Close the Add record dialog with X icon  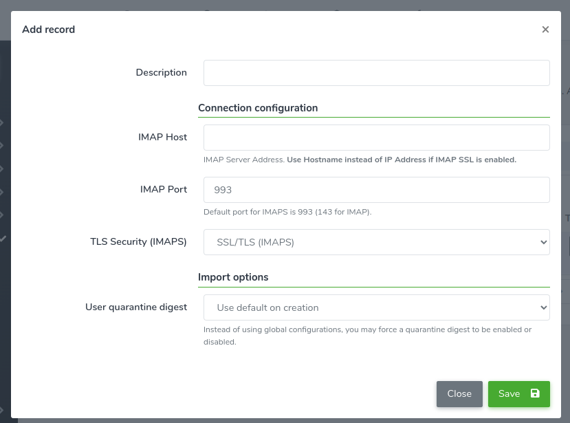[545, 30]
